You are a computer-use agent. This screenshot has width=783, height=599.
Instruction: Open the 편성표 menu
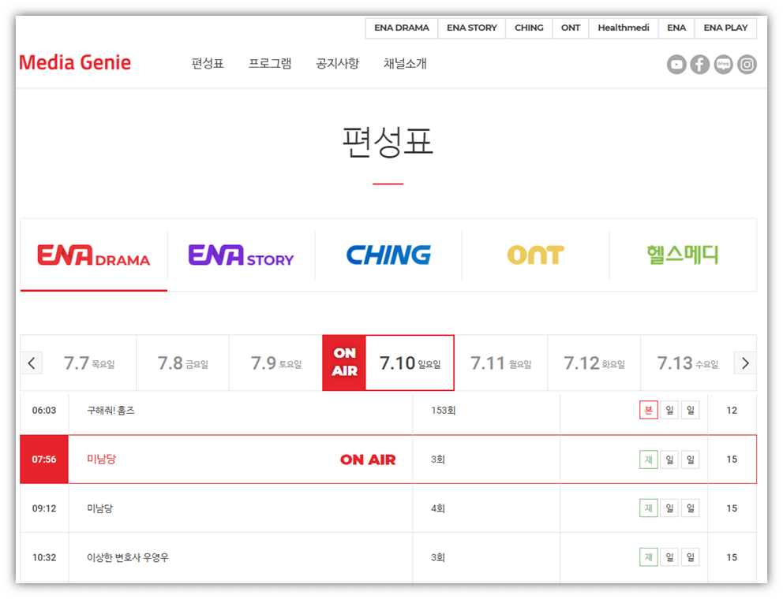[208, 63]
